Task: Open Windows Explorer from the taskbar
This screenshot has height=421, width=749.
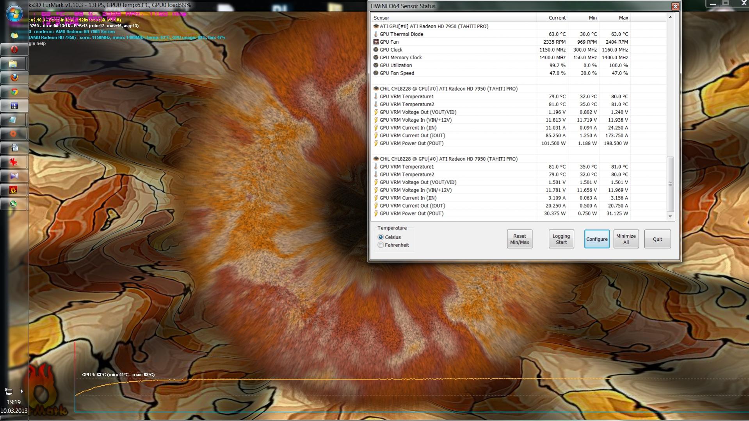Action: [14, 64]
